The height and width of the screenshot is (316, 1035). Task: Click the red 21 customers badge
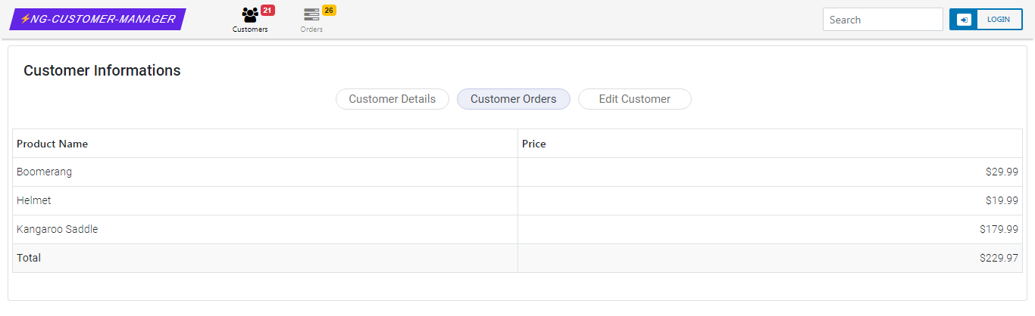pos(267,10)
